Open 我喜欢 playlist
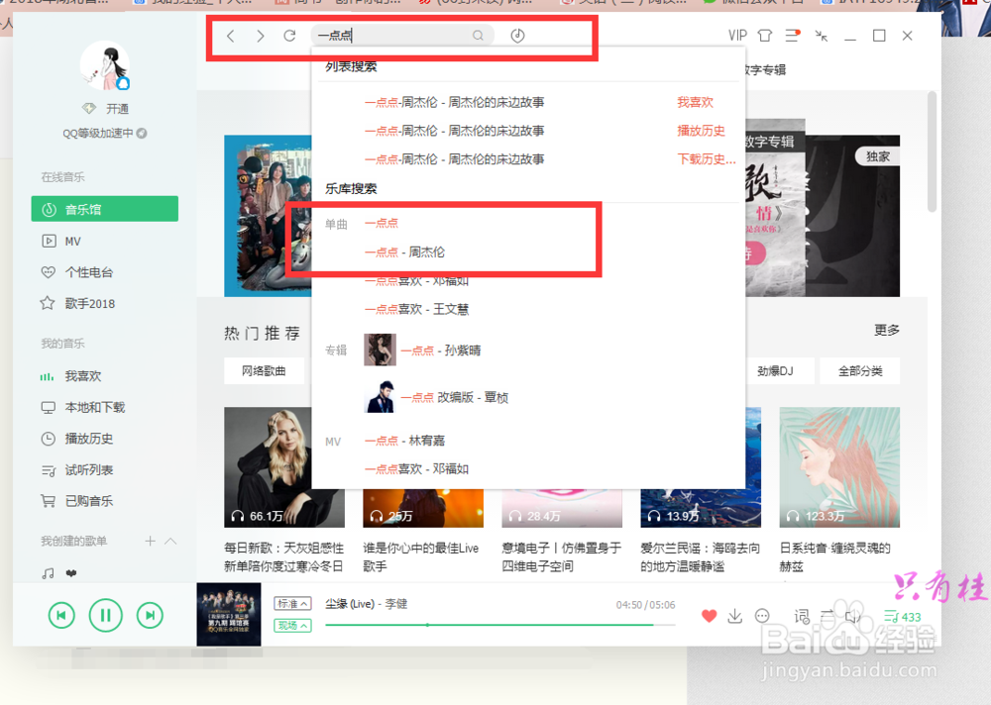This screenshot has width=991, height=705. click(70, 376)
